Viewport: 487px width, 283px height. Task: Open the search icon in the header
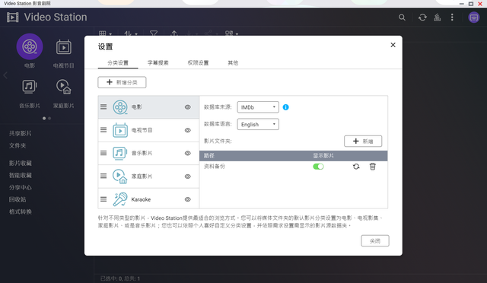click(x=402, y=17)
